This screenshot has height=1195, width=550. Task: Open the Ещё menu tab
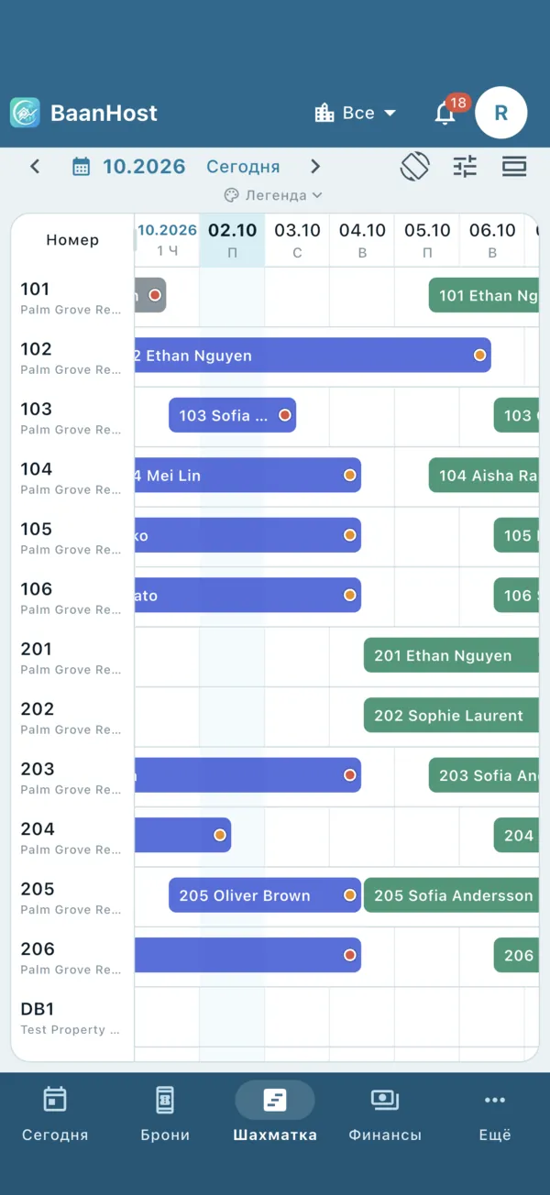(495, 1113)
